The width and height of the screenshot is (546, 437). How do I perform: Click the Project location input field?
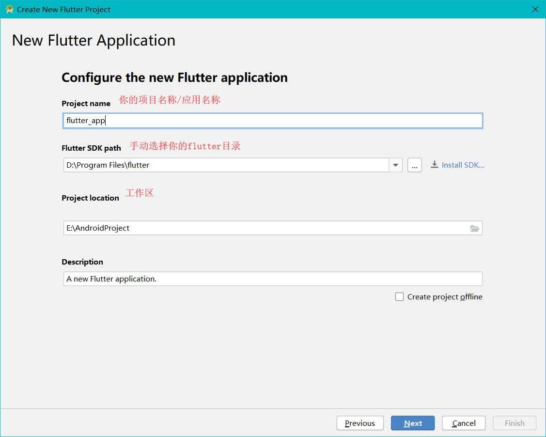click(x=273, y=228)
